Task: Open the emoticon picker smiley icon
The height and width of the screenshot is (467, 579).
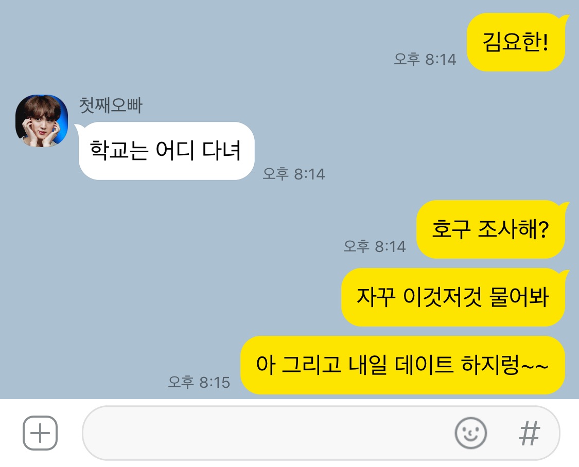Action: click(470, 433)
